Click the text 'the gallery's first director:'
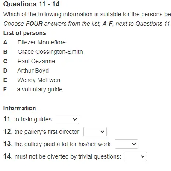The image size is (171, 171). tap(47, 132)
